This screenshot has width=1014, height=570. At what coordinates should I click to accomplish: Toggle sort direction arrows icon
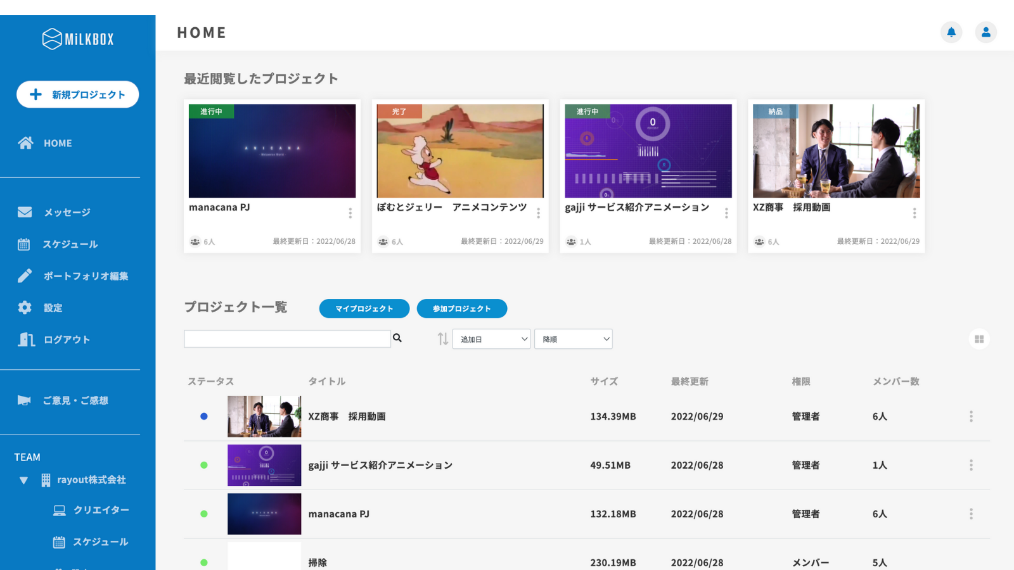pyautogui.click(x=442, y=339)
